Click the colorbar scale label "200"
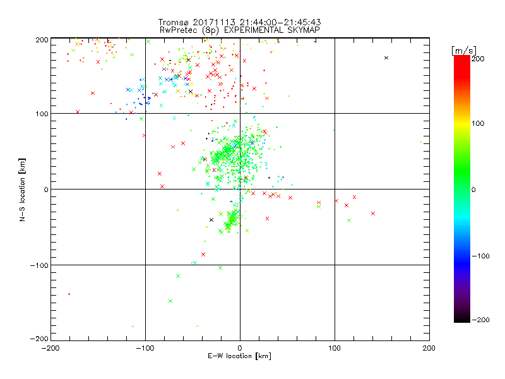Screen dimensions: 505x379 [x=478, y=59]
